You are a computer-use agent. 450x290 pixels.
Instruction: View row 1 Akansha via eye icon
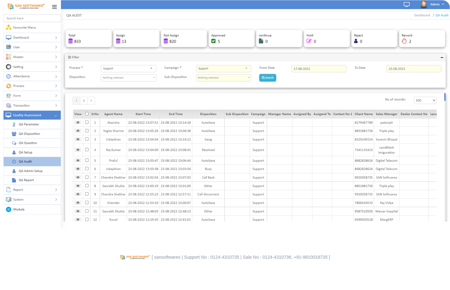[x=78, y=123]
